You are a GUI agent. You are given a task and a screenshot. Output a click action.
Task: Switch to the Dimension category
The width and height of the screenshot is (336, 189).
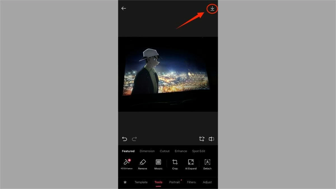(x=147, y=151)
